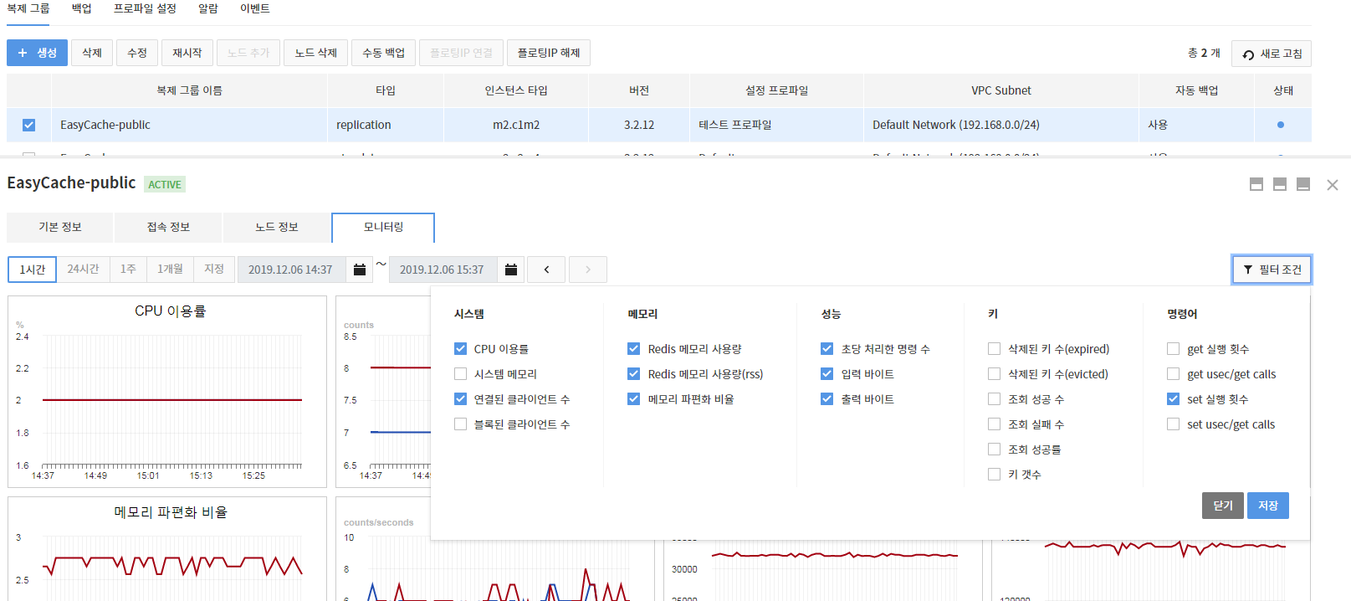Open the 알람 tab
The height and width of the screenshot is (601, 1351).
(208, 8)
